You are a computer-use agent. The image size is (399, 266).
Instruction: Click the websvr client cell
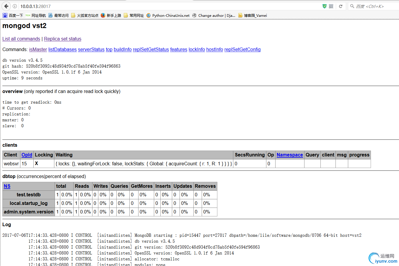(x=11, y=164)
